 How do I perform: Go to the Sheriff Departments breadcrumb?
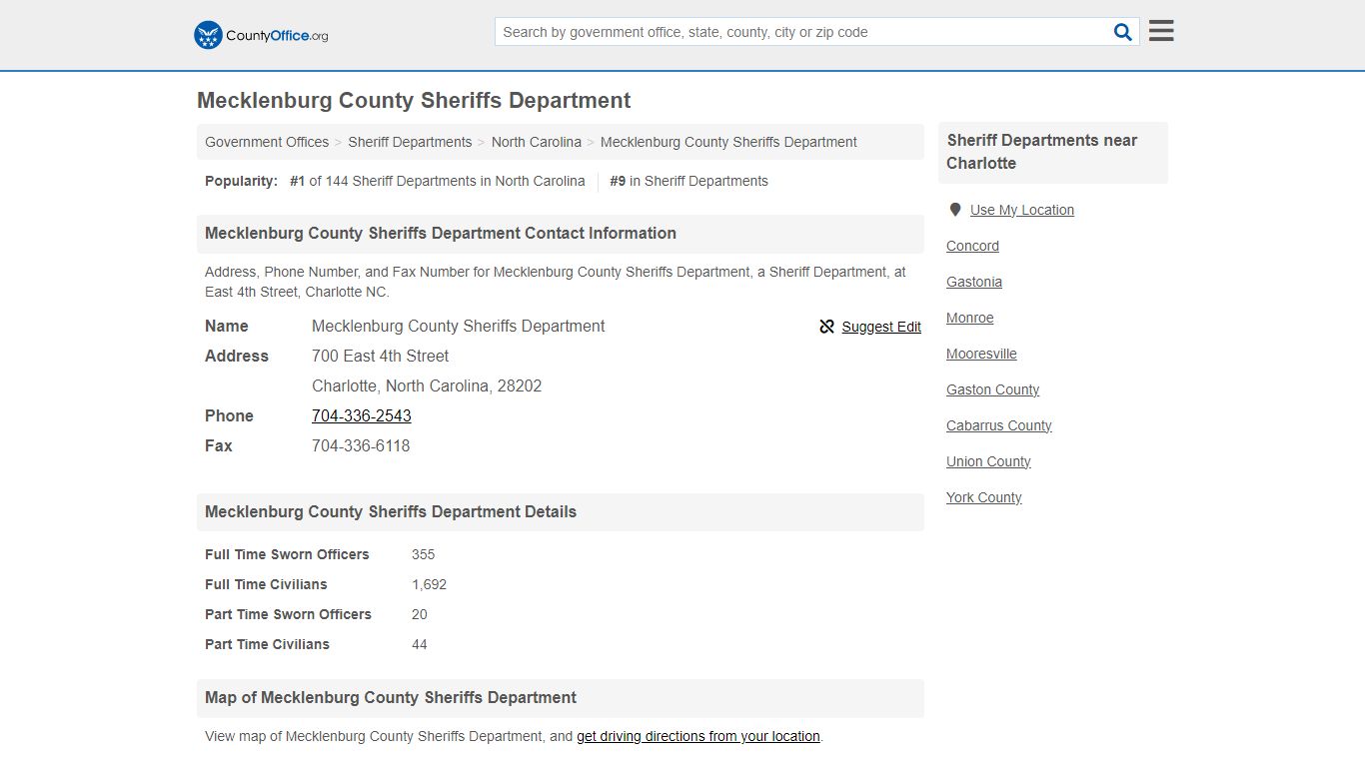(x=410, y=142)
